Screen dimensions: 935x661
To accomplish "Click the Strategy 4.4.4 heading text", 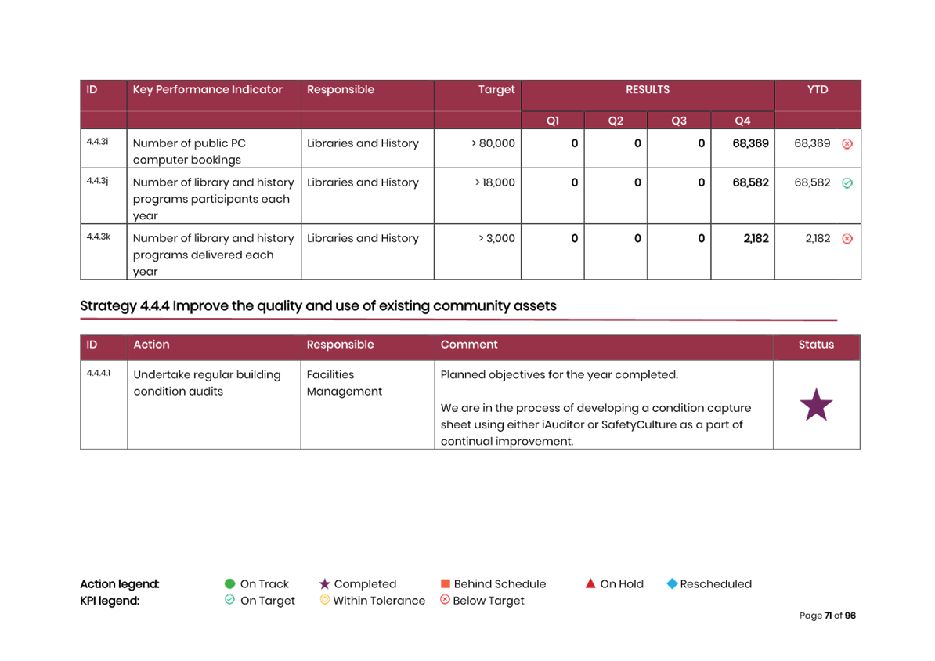I will coord(318,306).
